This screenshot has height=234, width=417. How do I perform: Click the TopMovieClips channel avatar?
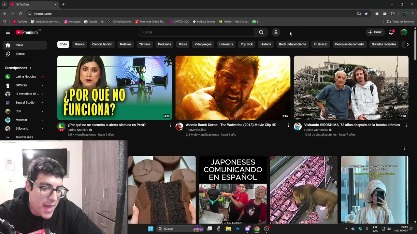180,126
